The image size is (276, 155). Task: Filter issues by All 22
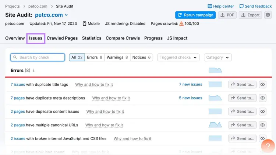point(77,57)
